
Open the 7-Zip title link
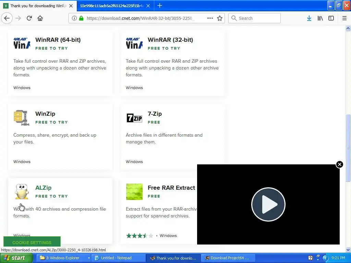155,114
